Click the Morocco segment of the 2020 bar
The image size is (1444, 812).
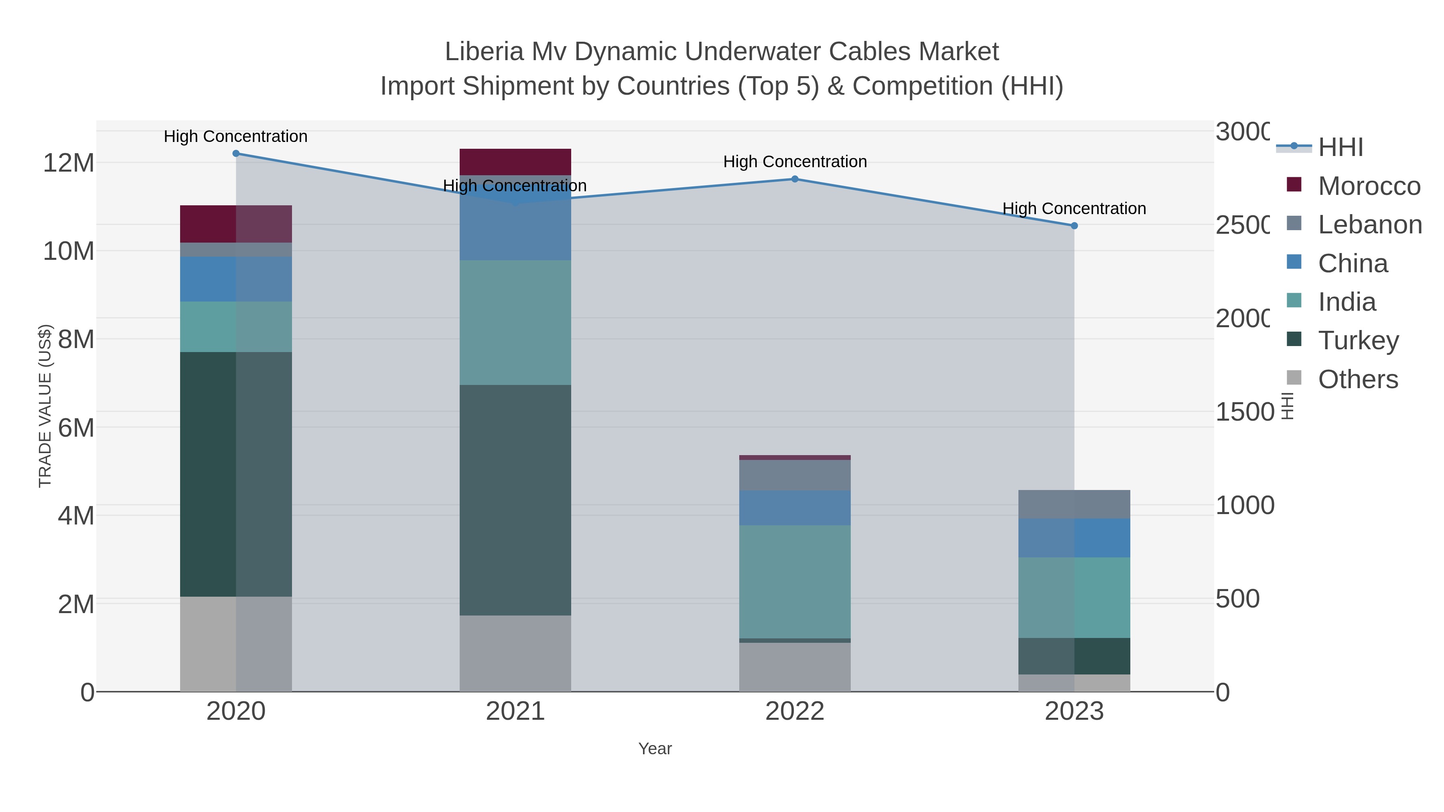(236, 224)
